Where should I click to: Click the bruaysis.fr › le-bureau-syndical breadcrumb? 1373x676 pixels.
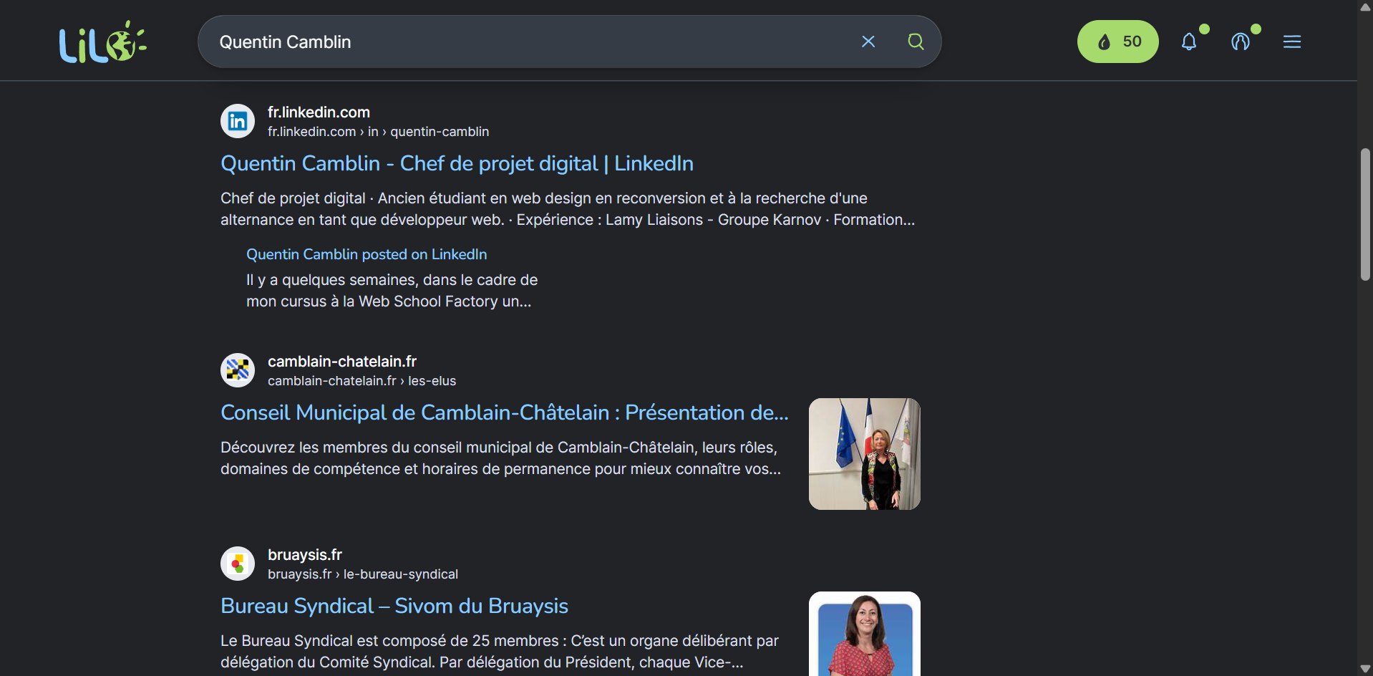point(363,574)
